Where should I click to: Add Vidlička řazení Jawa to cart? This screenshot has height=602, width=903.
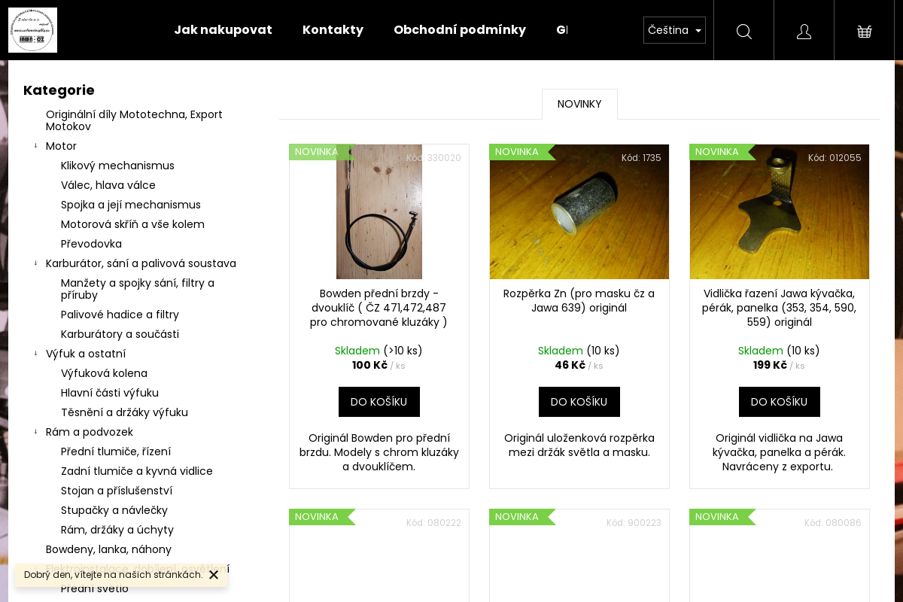[780, 402]
